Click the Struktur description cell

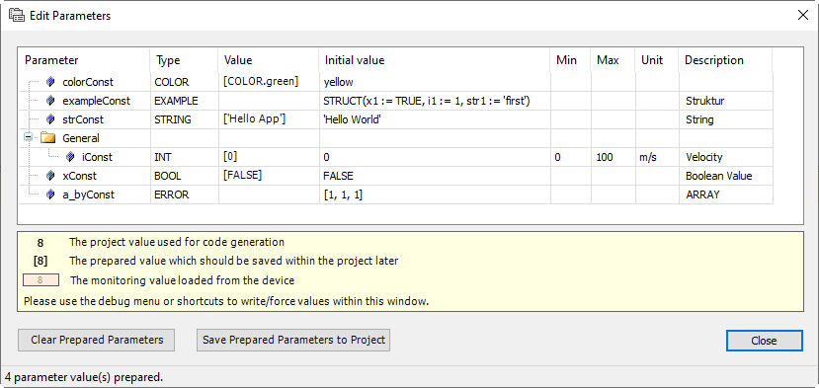[726, 101]
